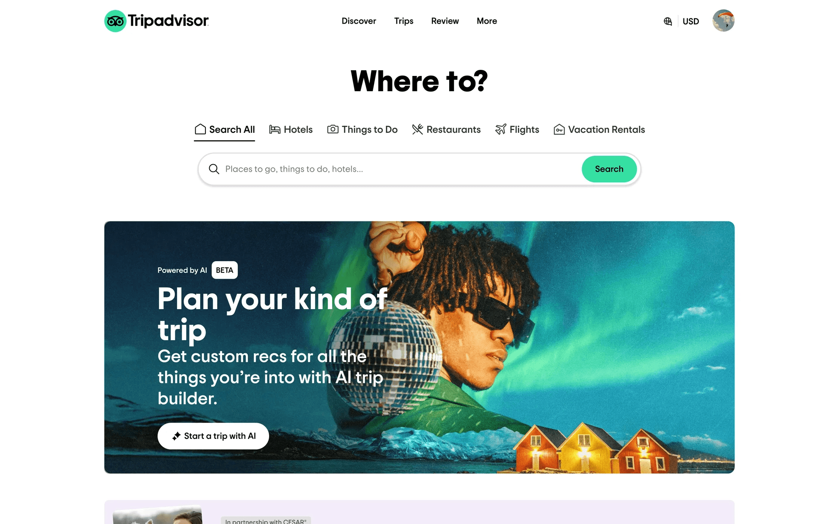Click the Tripadvisor owl logo

tap(115, 21)
